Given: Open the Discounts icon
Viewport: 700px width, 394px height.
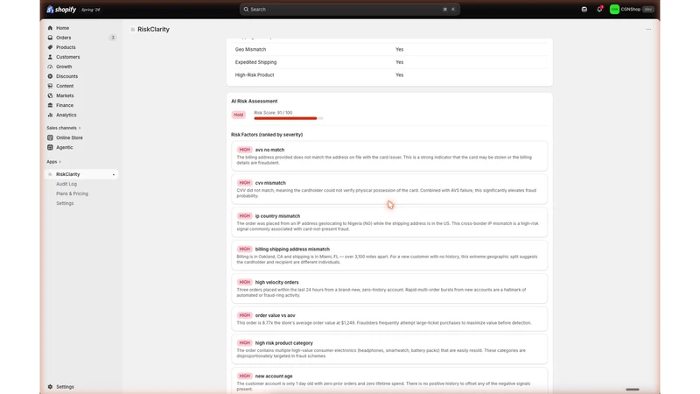Looking at the screenshot, I should pyautogui.click(x=50, y=76).
